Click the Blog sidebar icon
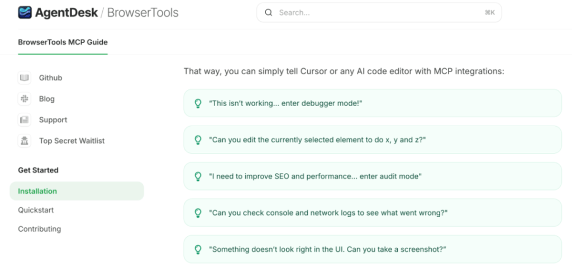 [25, 99]
